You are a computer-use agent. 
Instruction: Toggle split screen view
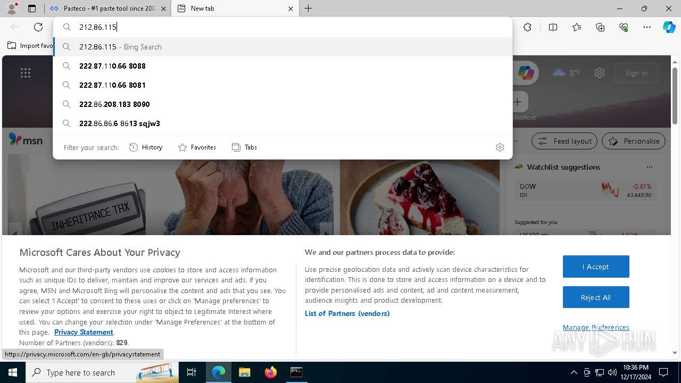pyautogui.click(x=553, y=27)
